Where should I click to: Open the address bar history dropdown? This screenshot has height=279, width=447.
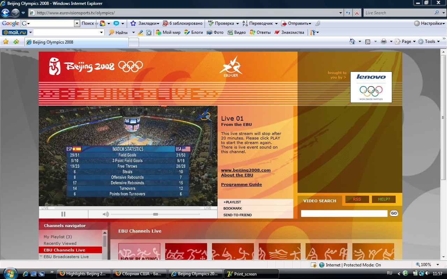click(x=341, y=13)
